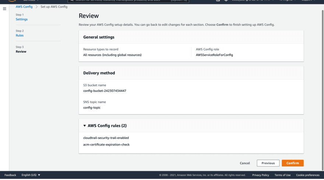324x180 pixels.
Task: Select the Step 3 Review item
Action: (x=21, y=51)
